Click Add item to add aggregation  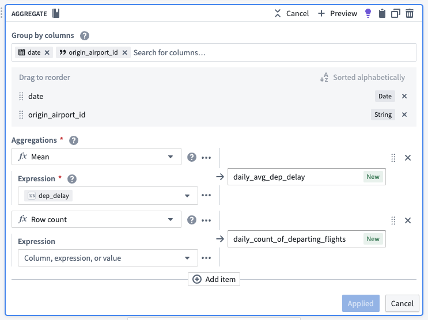(x=214, y=279)
